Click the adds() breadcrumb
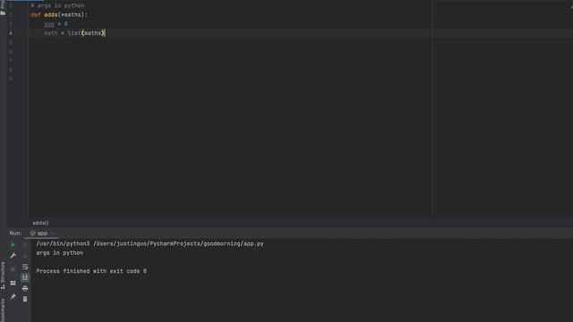The image size is (573, 322). click(x=40, y=223)
